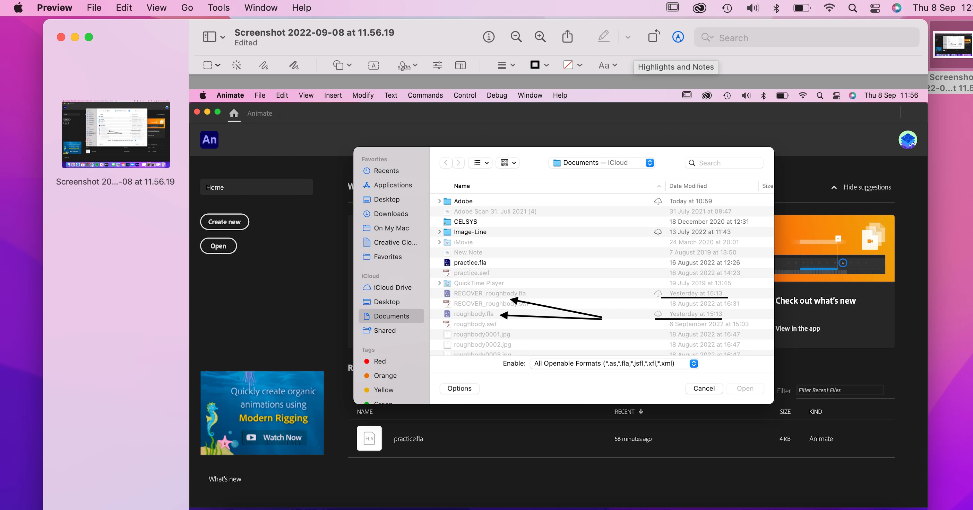The width and height of the screenshot is (973, 510).
Task: Click the Share icon in toolbar
Action: [x=567, y=37]
